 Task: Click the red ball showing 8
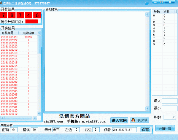point(12,15)
